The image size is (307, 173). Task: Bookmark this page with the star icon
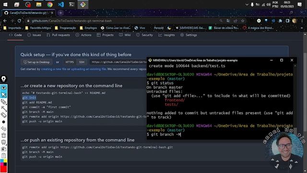point(243,21)
